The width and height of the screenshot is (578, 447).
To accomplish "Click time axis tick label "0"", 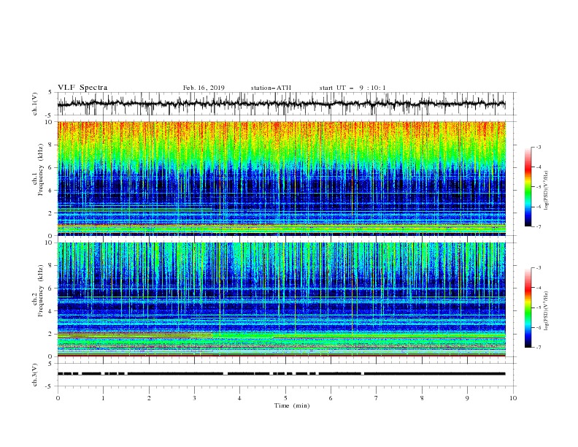I will tap(58, 398).
